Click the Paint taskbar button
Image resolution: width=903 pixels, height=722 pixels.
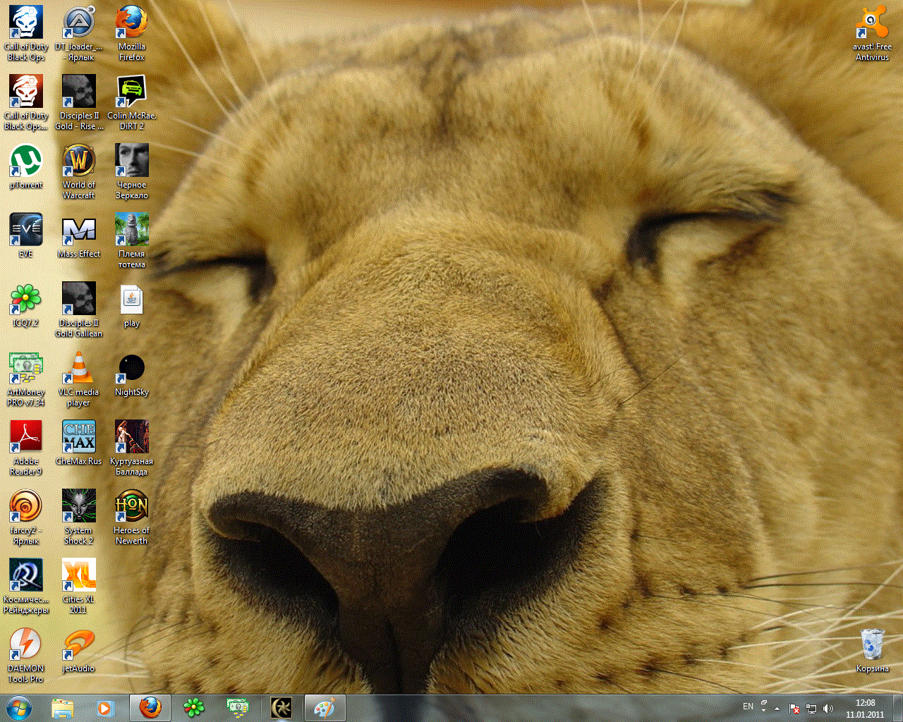[324, 708]
